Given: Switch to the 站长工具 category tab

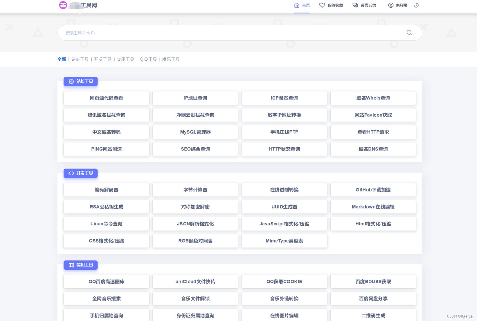Looking at the screenshot, I should [x=80, y=59].
